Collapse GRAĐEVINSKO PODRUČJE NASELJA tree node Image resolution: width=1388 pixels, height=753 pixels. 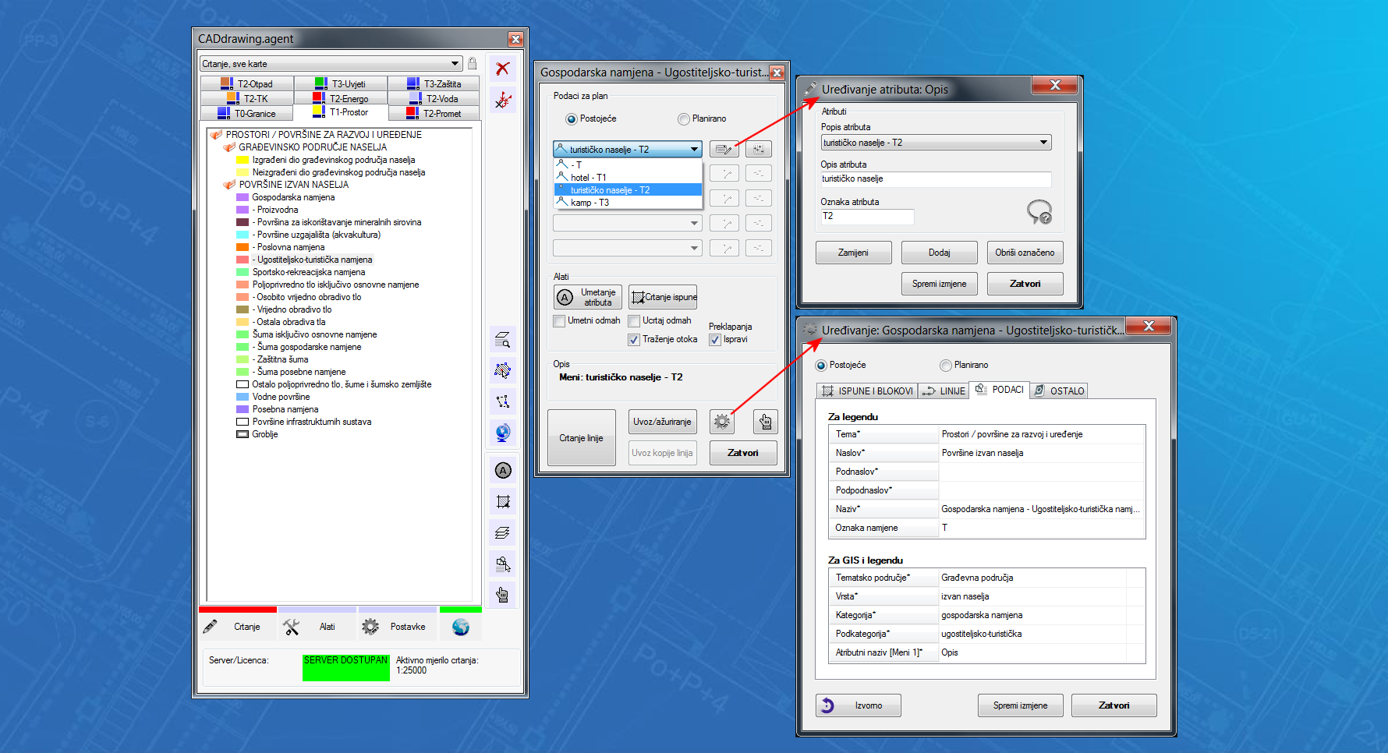pos(229,147)
